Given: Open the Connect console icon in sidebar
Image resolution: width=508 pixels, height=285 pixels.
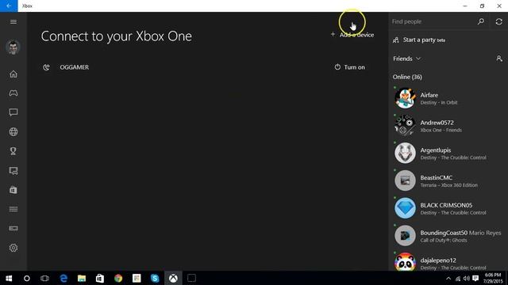Looking at the screenshot, I should 13,229.
